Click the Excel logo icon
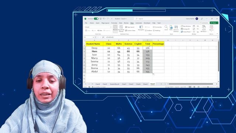Image resolution: width=236 pixels, height=133 pixels. (85, 19)
